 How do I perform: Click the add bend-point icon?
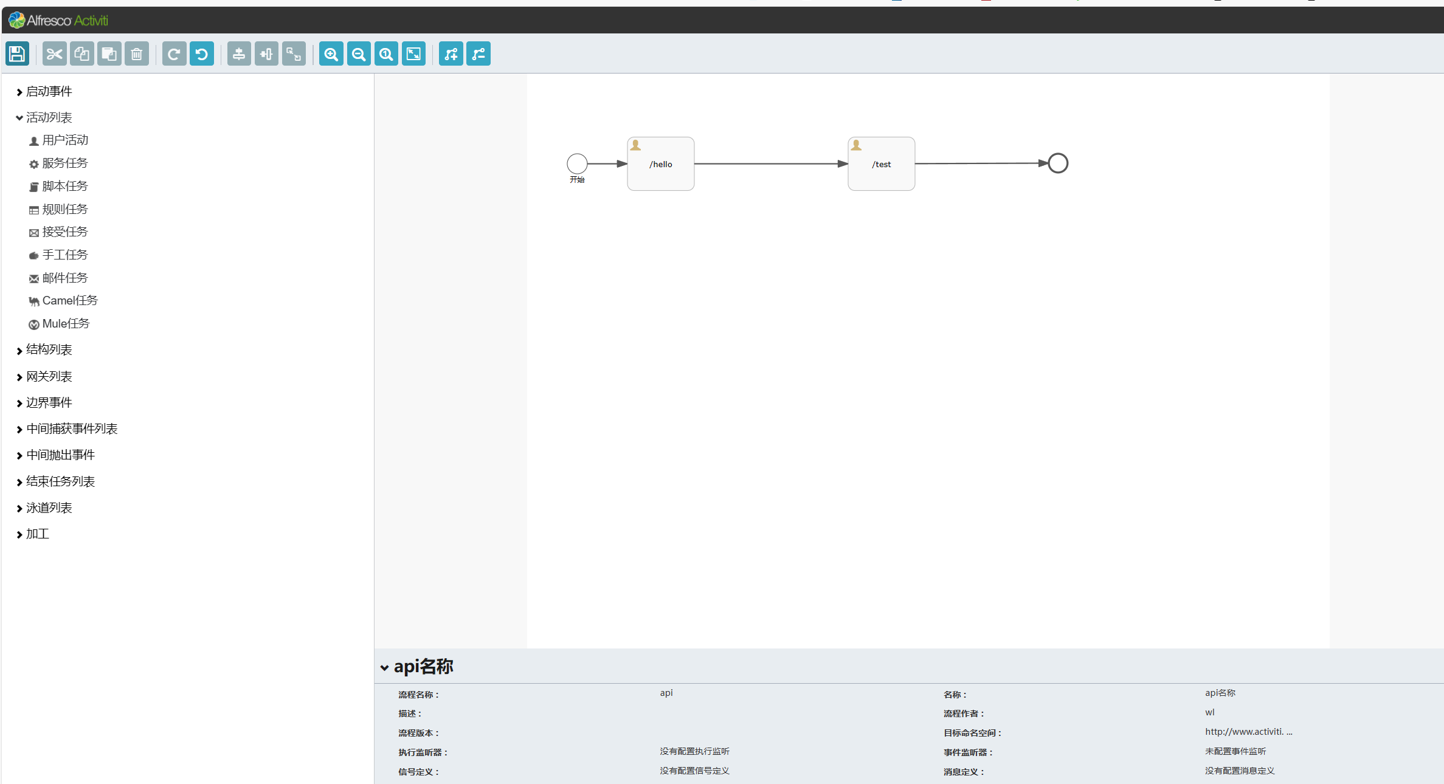tap(451, 54)
